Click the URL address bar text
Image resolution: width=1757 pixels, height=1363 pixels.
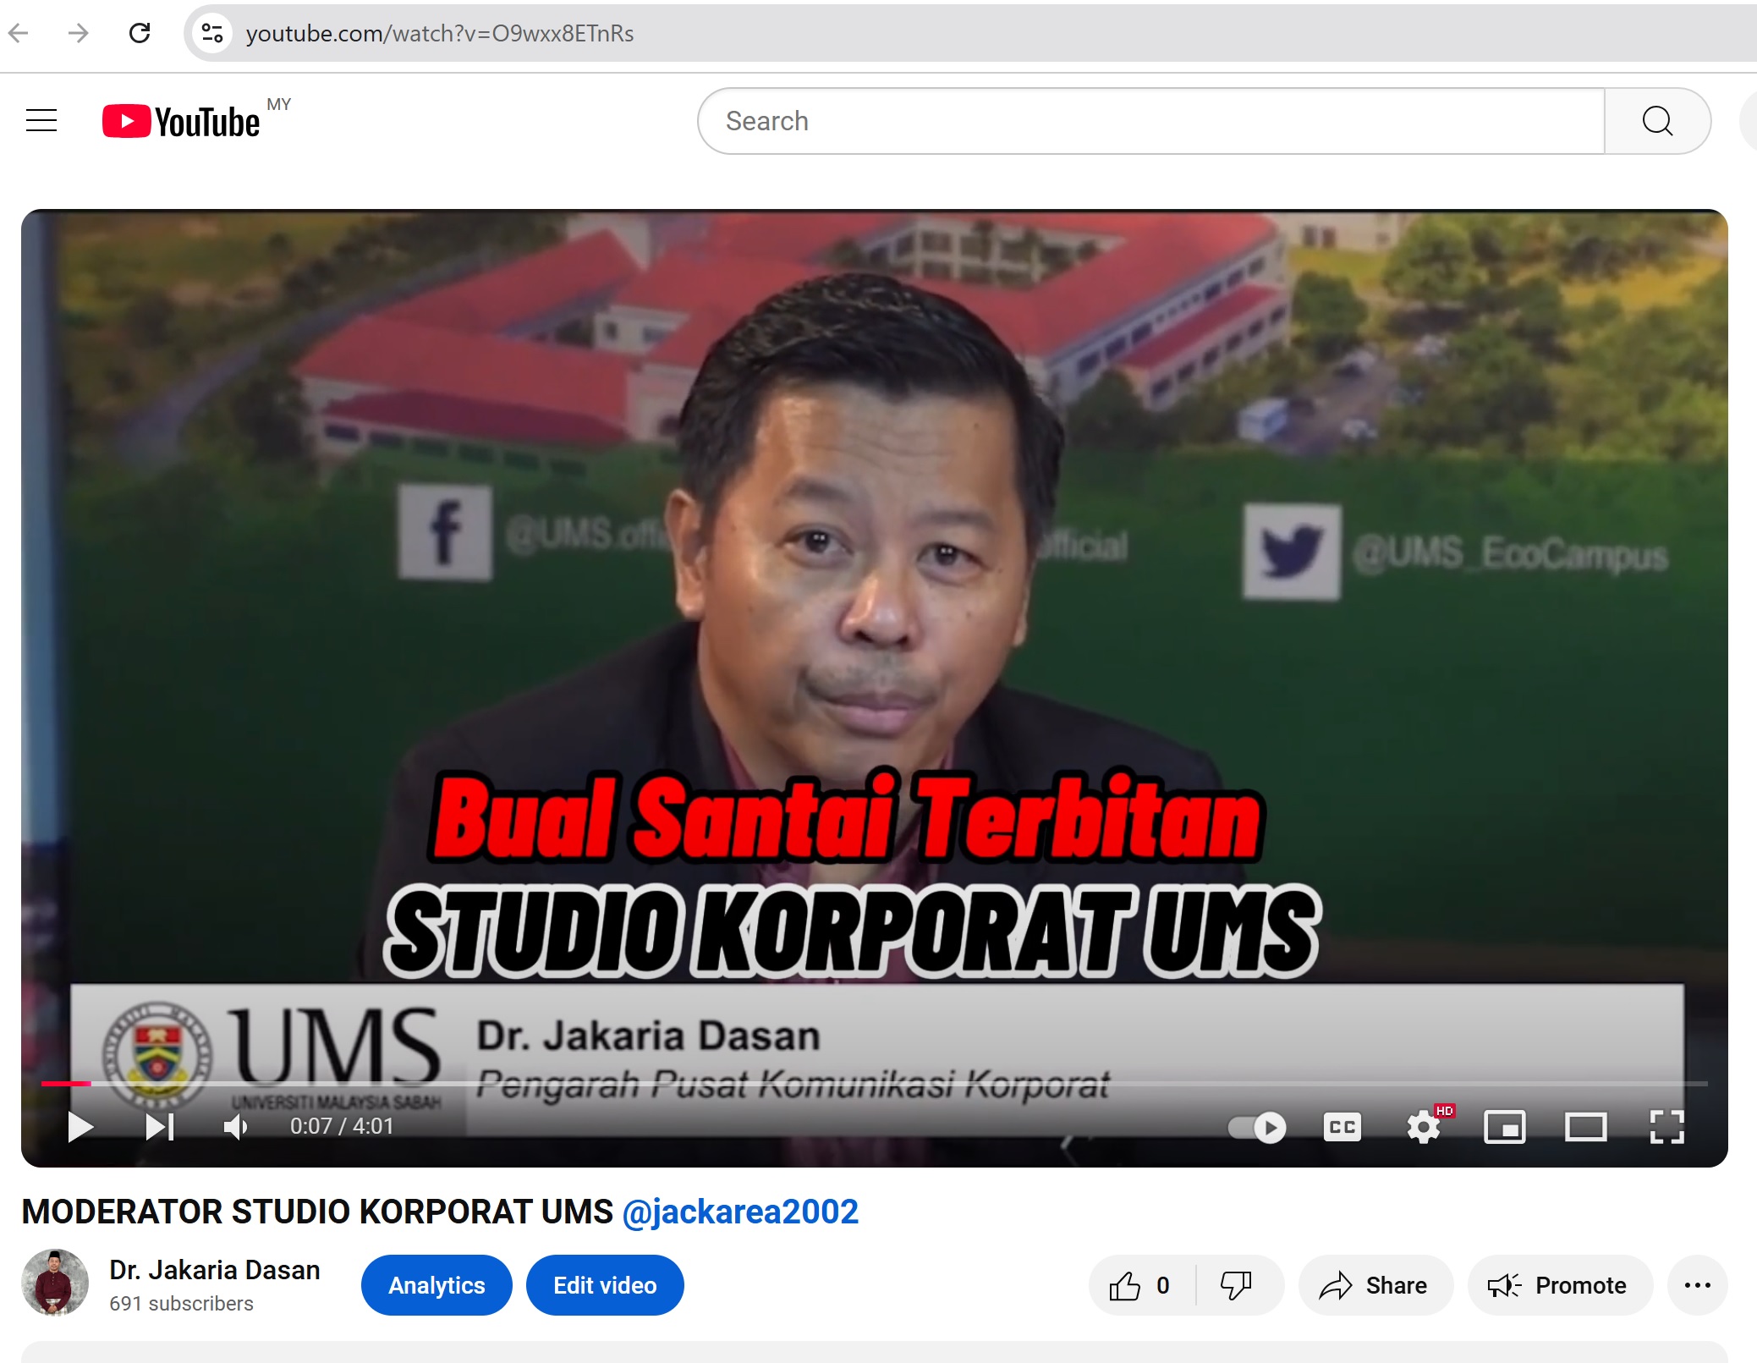(440, 33)
